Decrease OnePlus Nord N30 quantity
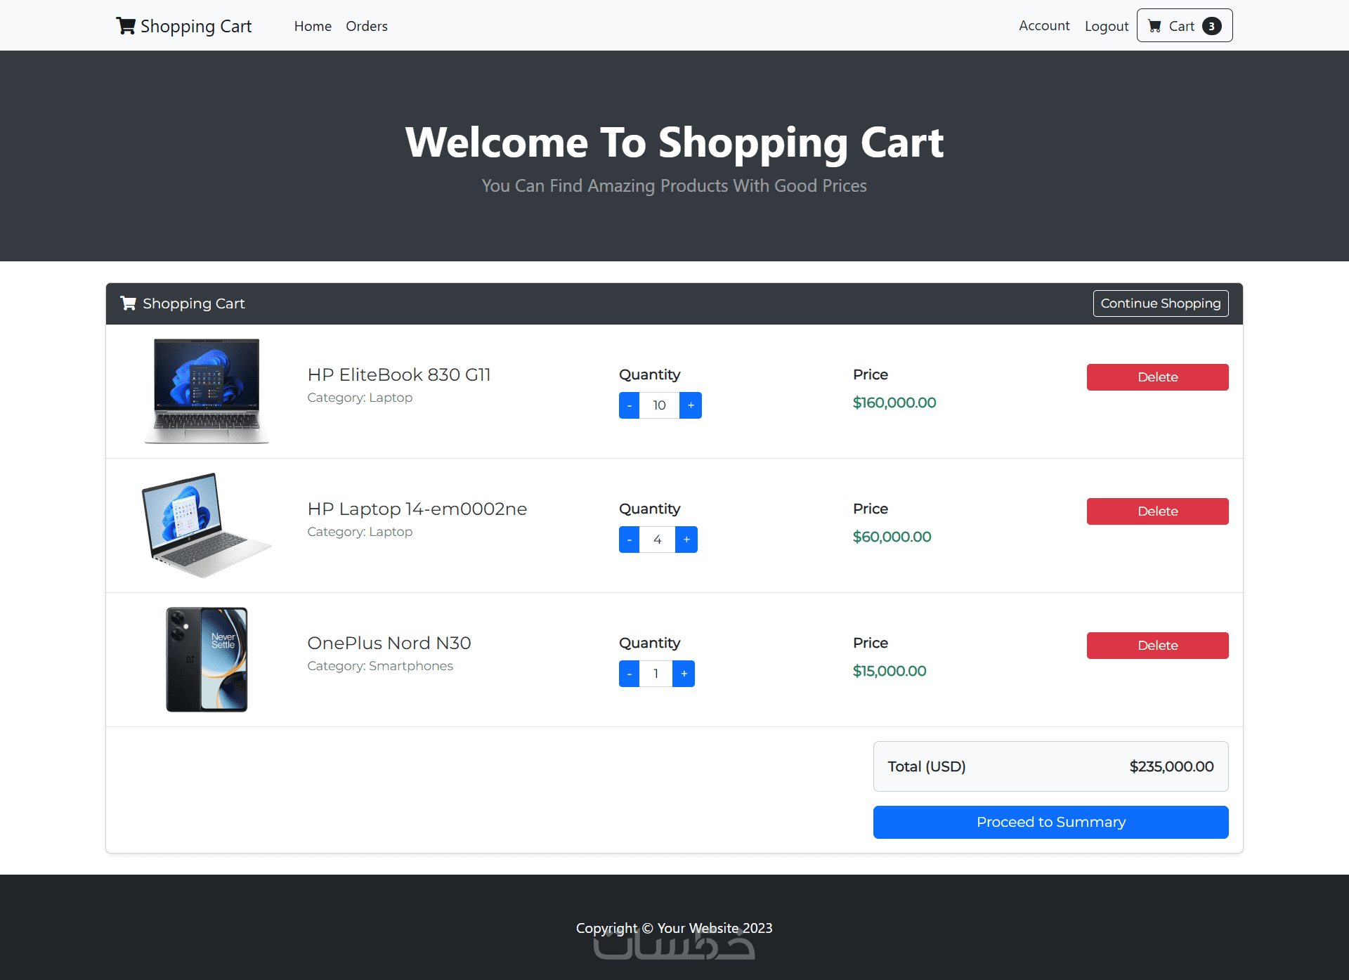 click(x=629, y=674)
